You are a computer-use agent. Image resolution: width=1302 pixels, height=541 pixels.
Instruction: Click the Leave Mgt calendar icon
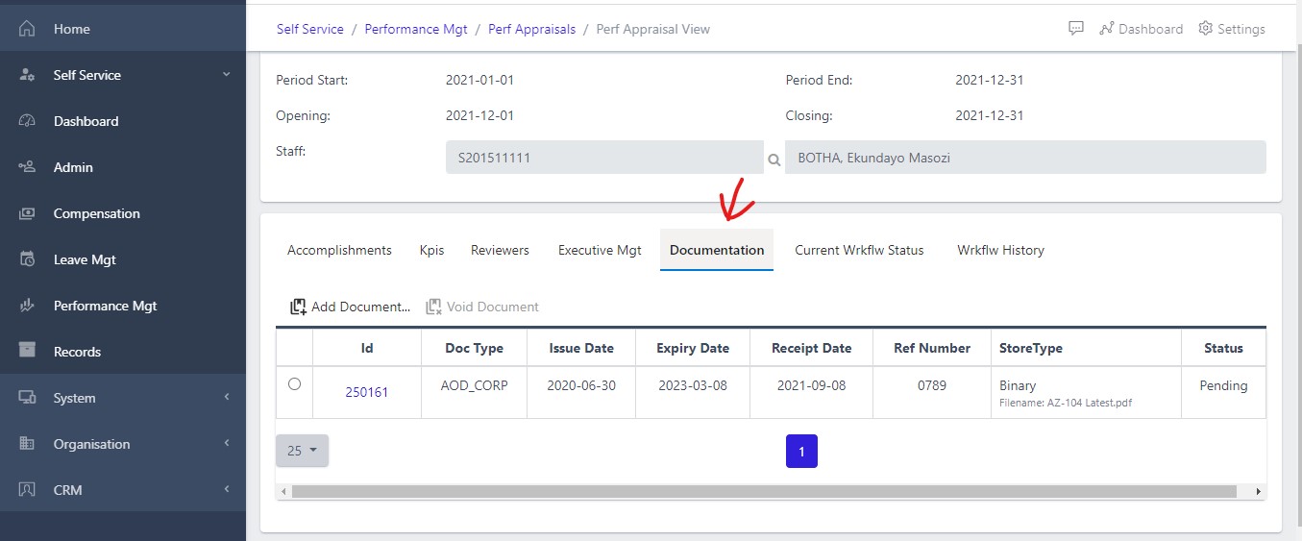27,259
